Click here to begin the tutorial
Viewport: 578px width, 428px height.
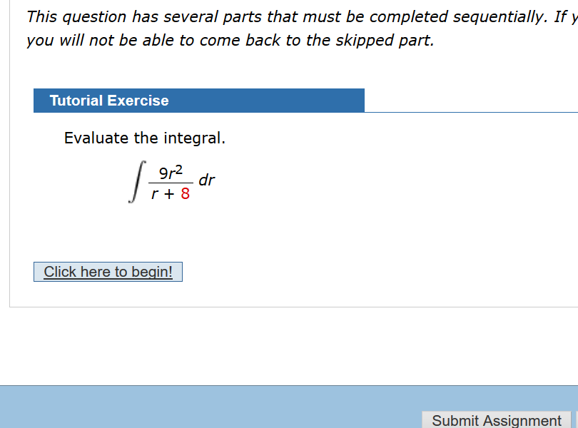pos(108,272)
